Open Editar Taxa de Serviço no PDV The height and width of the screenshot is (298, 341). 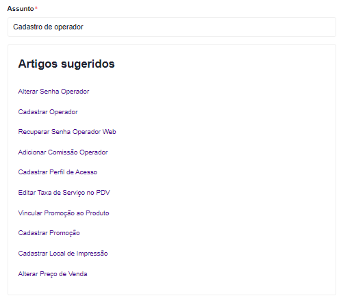point(64,193)
